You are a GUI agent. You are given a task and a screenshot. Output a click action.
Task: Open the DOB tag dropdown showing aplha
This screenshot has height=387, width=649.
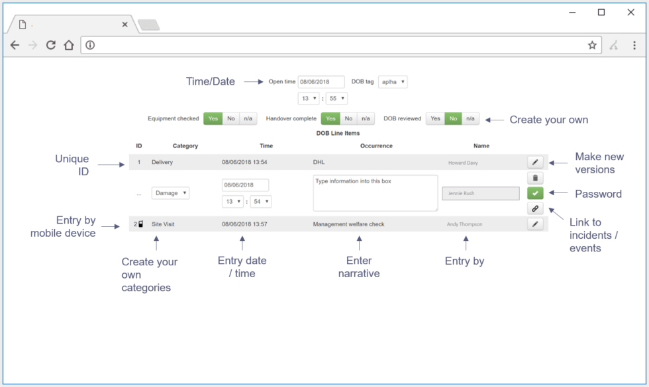(393, 81)
